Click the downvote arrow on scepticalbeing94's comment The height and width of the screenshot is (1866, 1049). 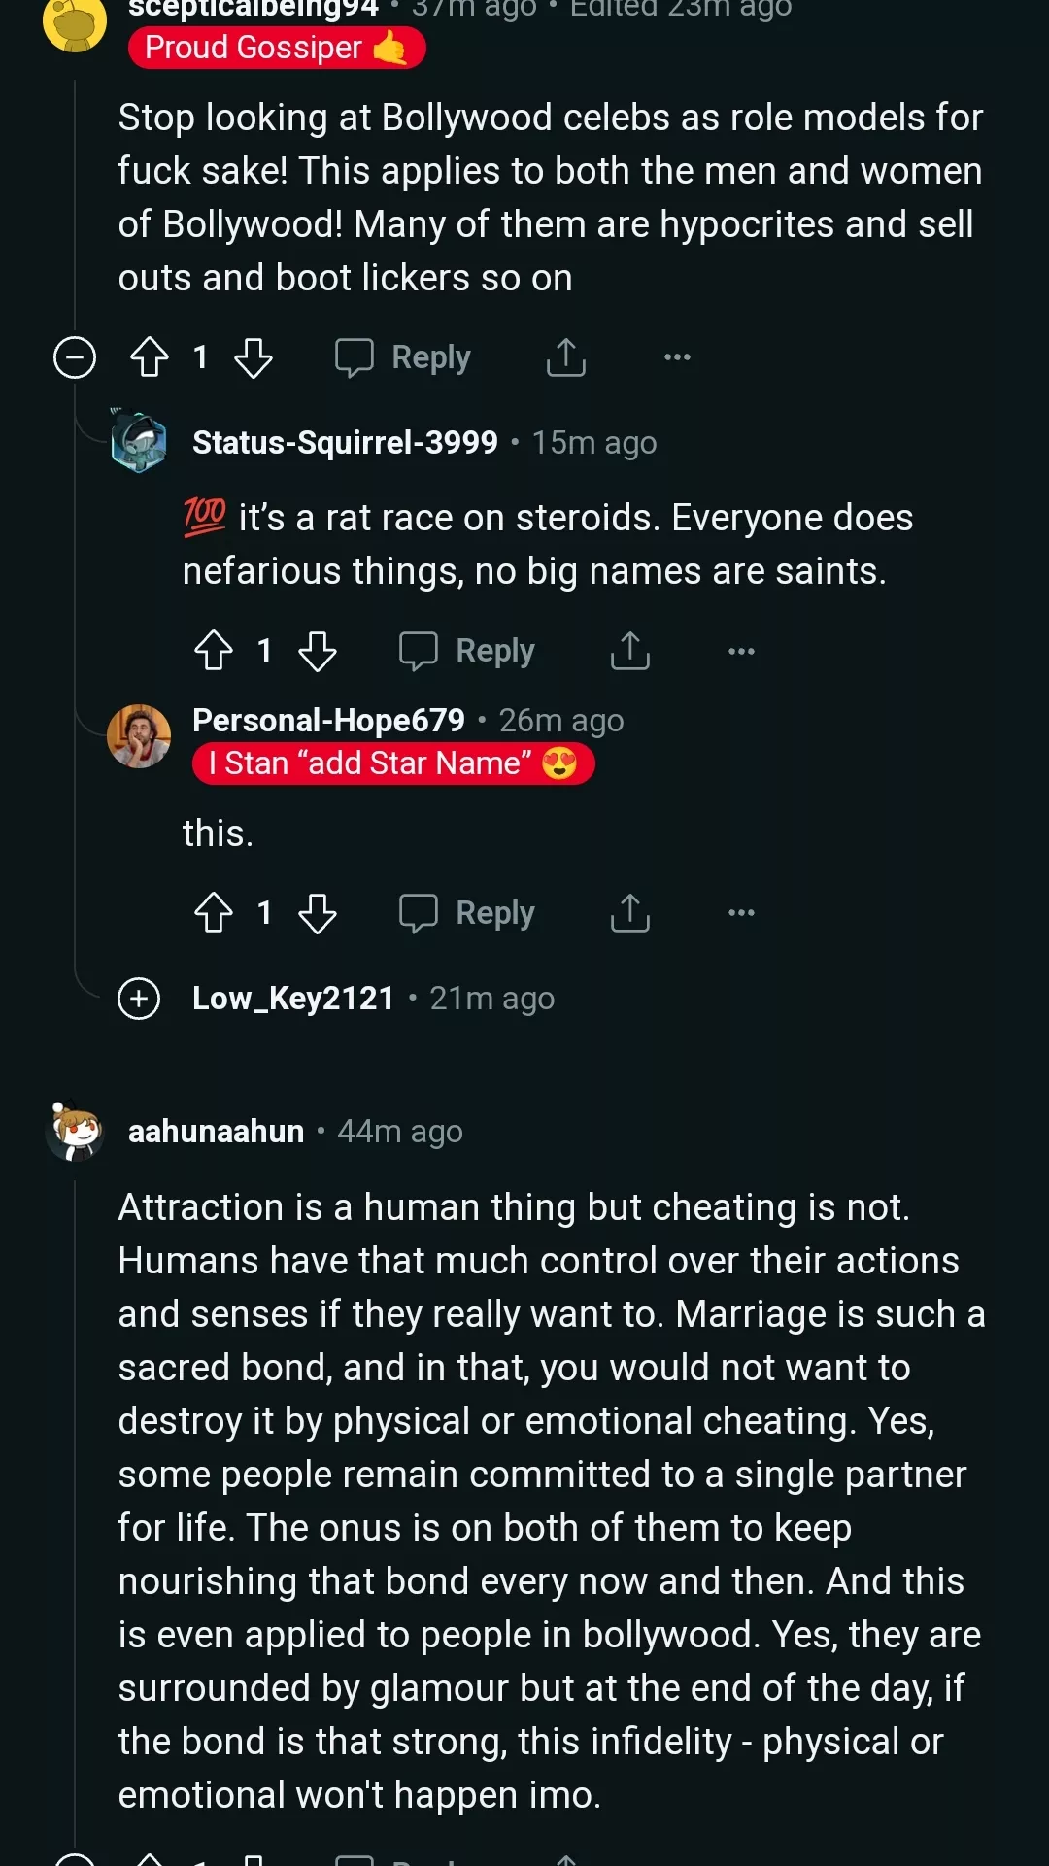pyautogui.click(x=255, y=357)
